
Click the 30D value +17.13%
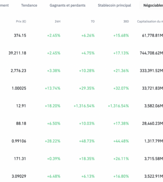tap(121, 53)
